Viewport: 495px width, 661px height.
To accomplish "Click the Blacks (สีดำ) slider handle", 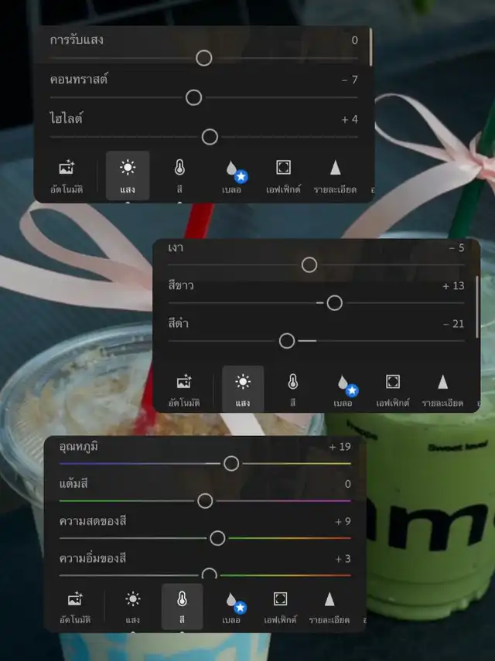I will [x=287, y=341].
